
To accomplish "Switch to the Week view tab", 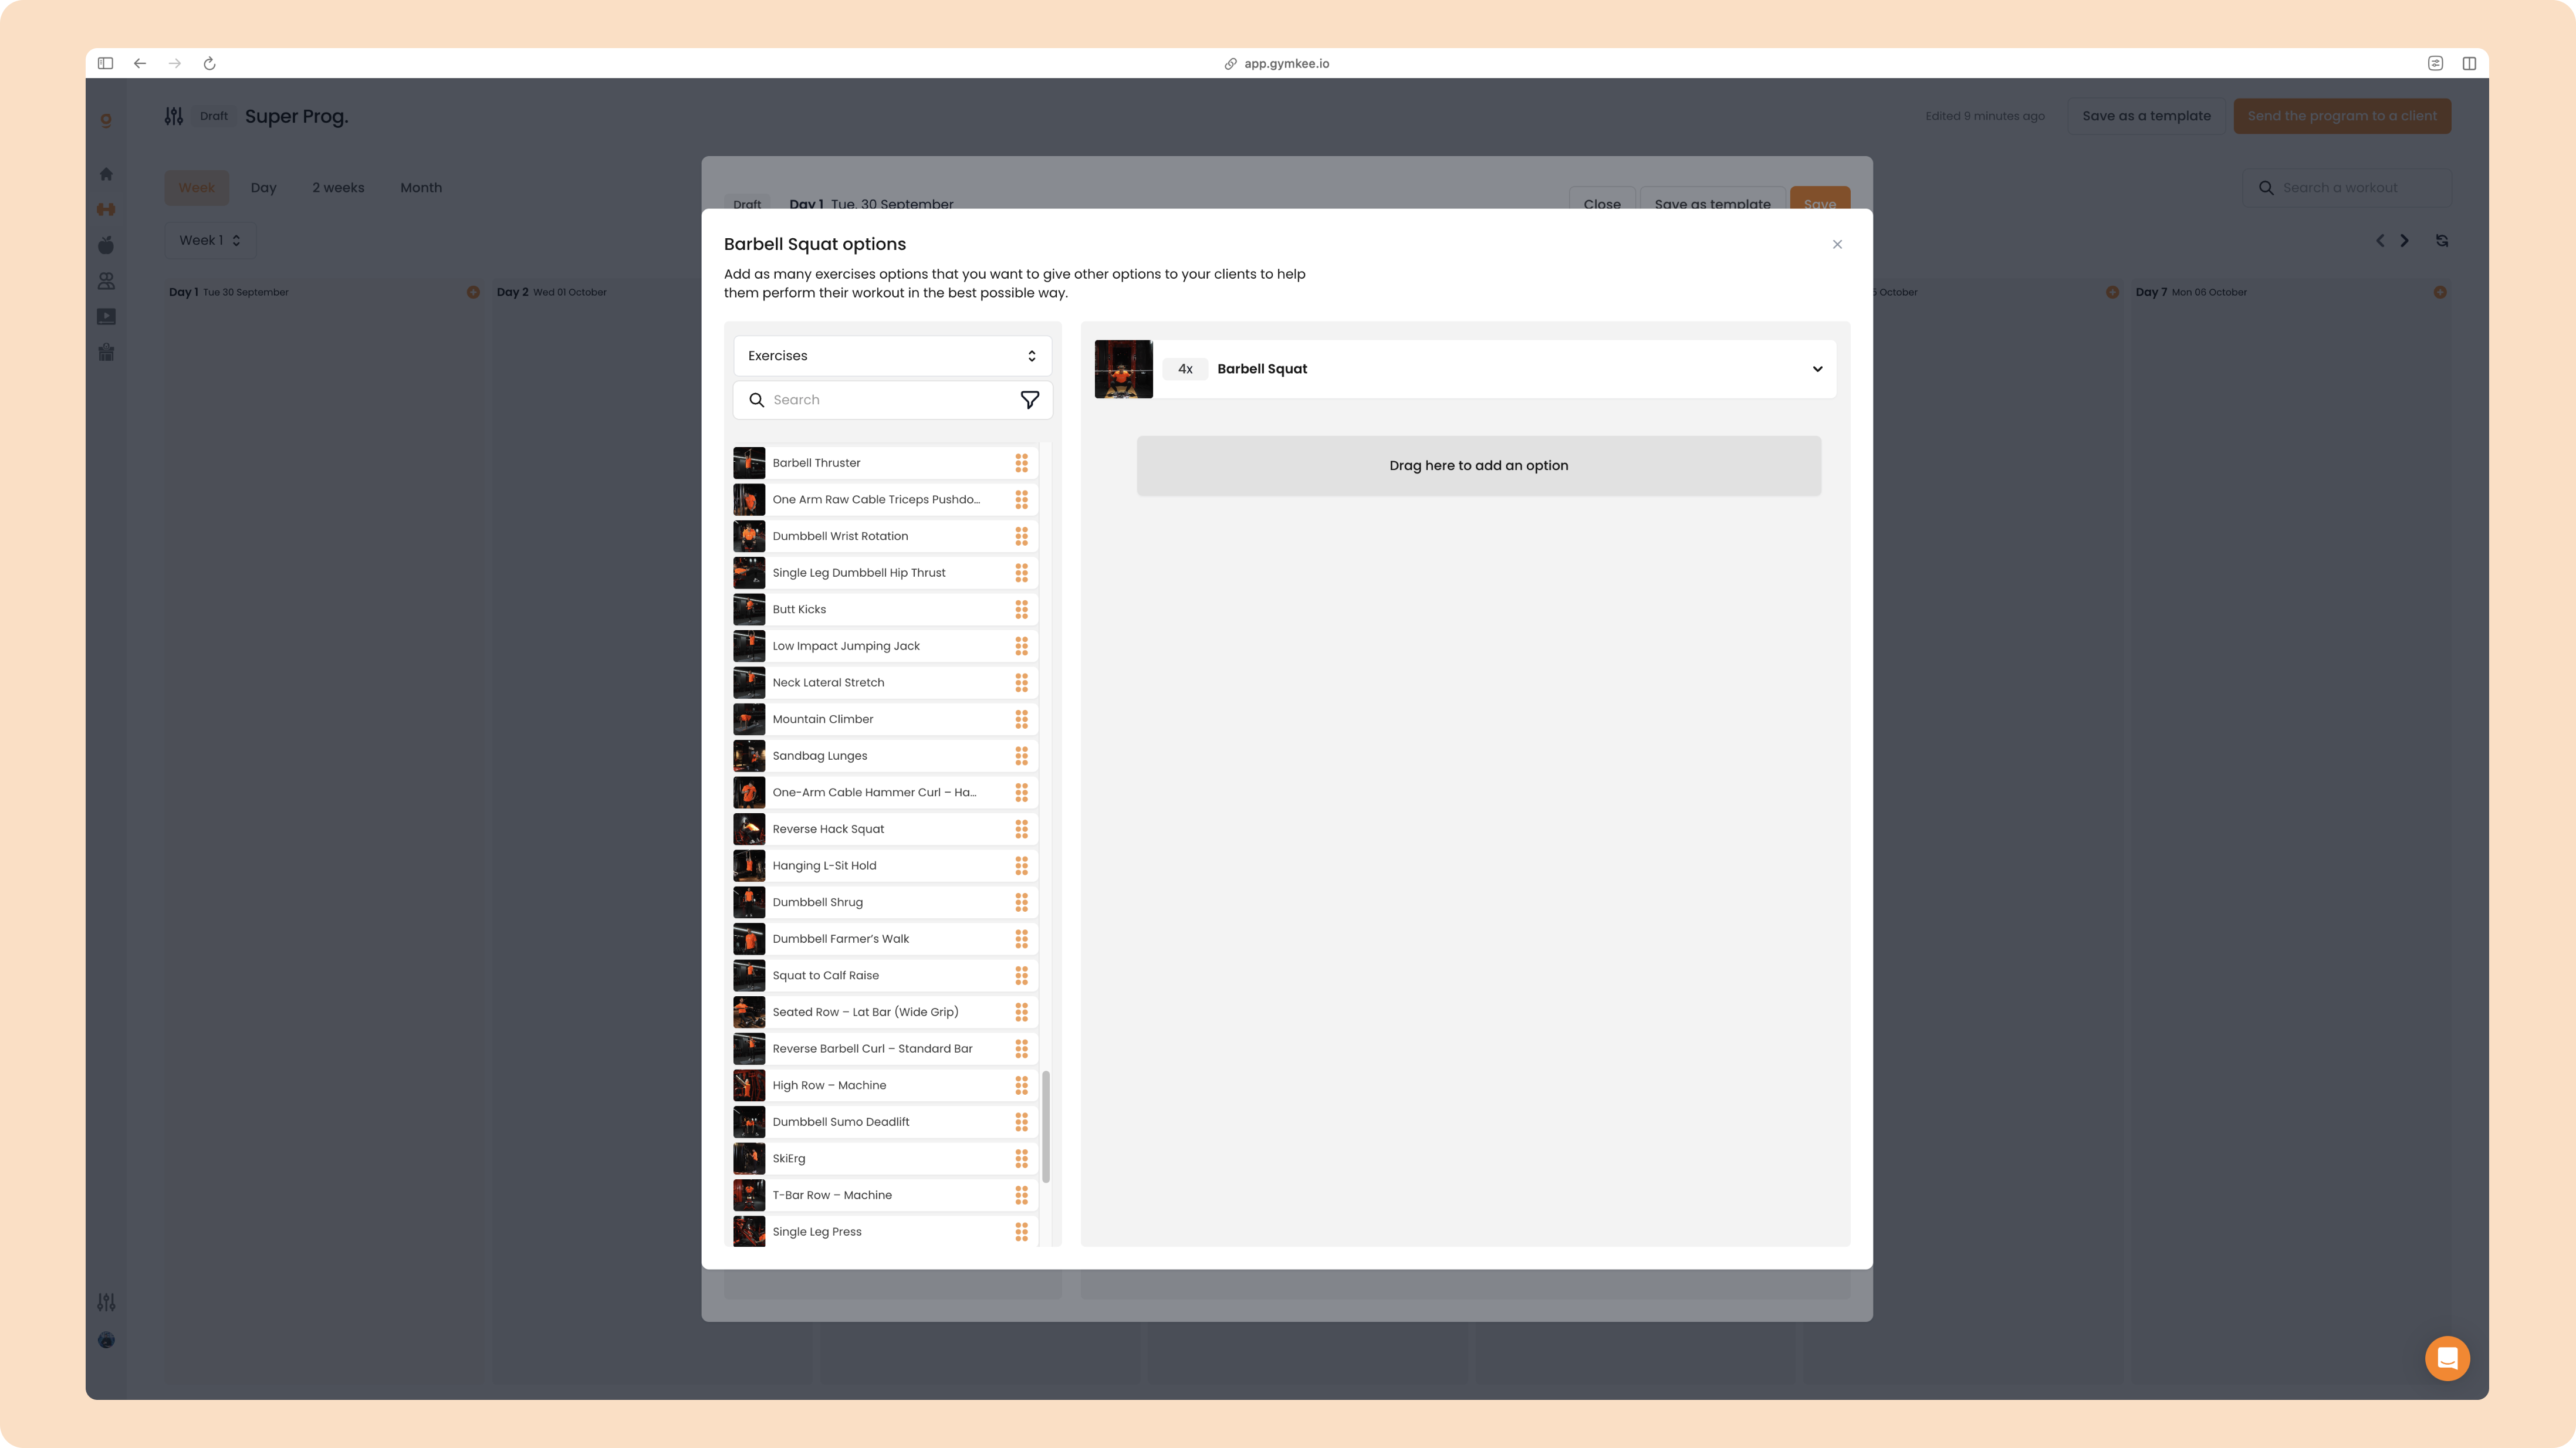I will [196, 188].
